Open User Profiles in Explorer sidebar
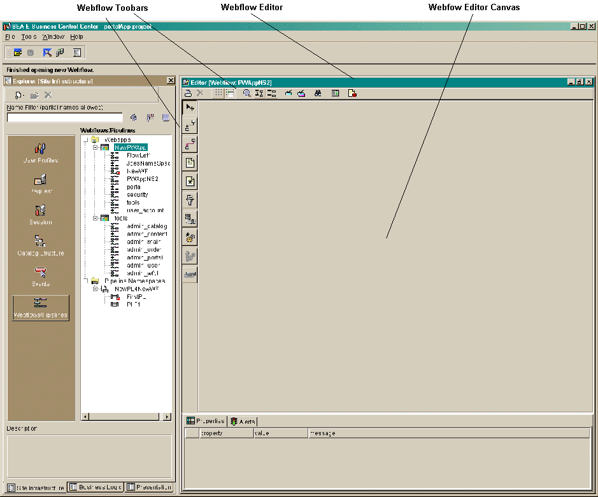This screenshot has height=497, width=598. click(40, 154)
